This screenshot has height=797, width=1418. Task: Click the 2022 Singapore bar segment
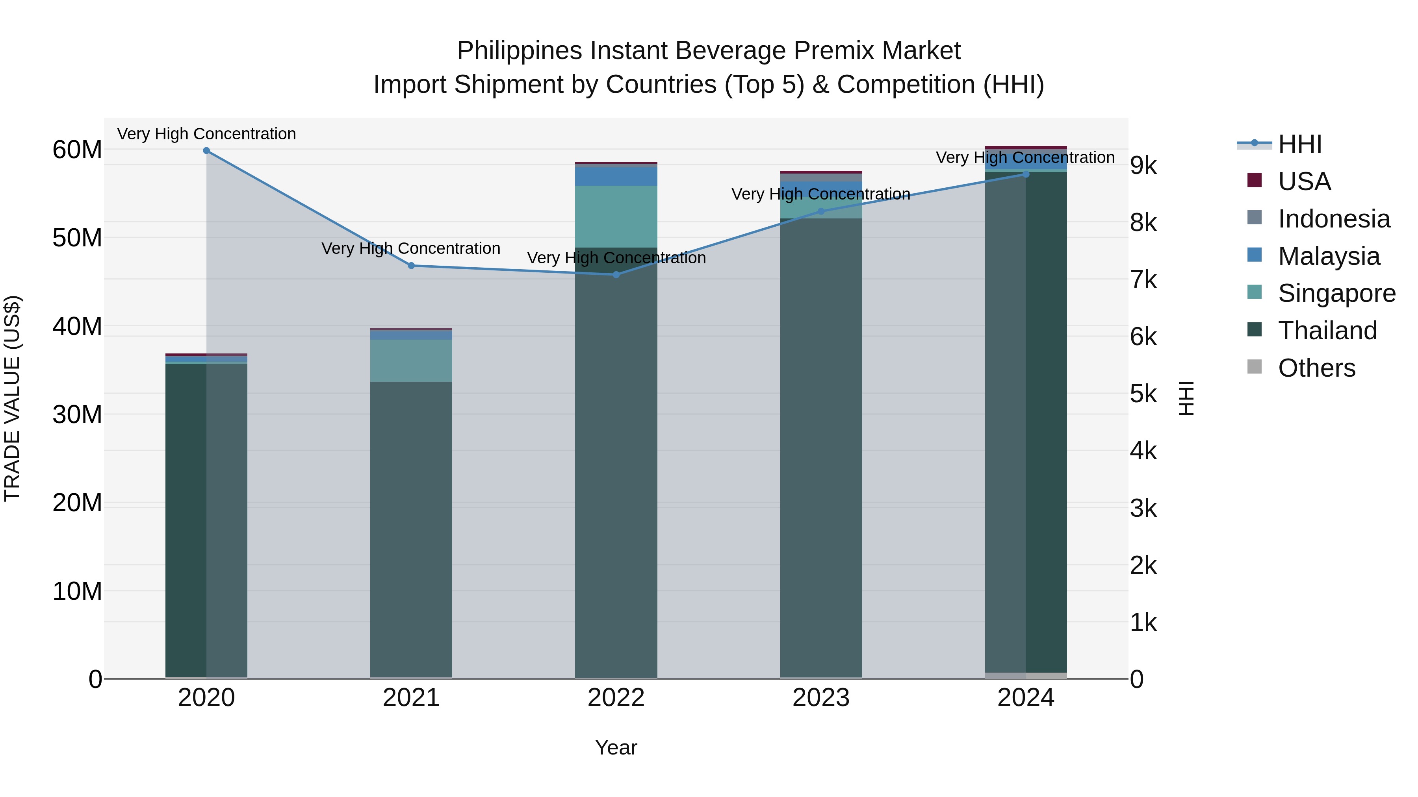pos(616,217)
